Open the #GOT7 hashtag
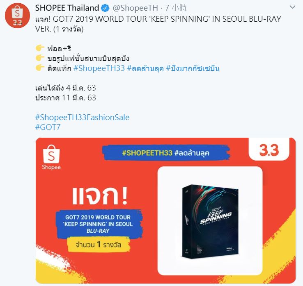 48,127
